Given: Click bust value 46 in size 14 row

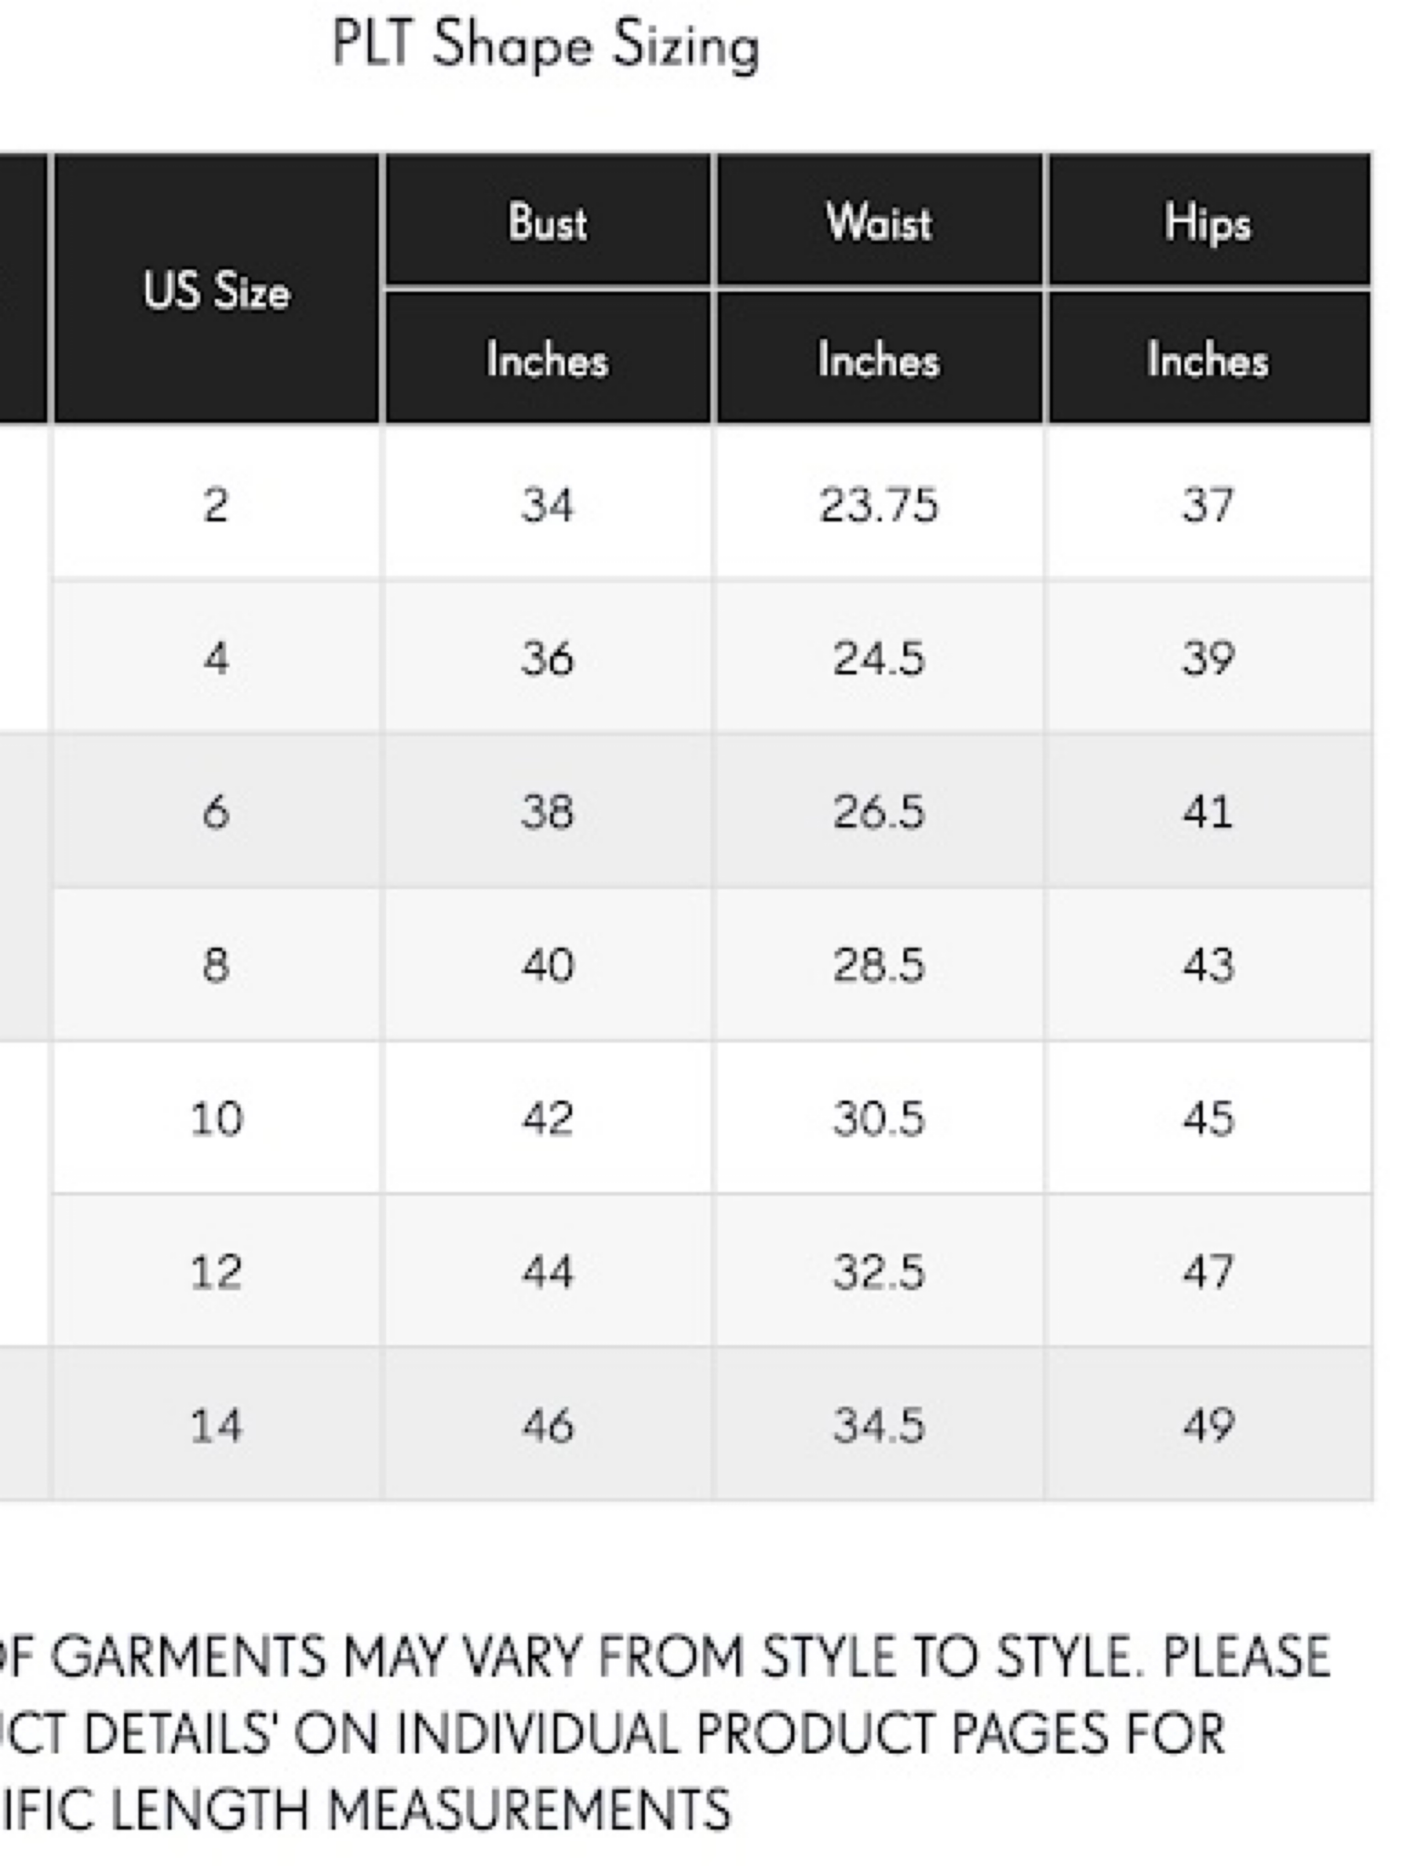Looking at the screenshot, I should 548,1424.
